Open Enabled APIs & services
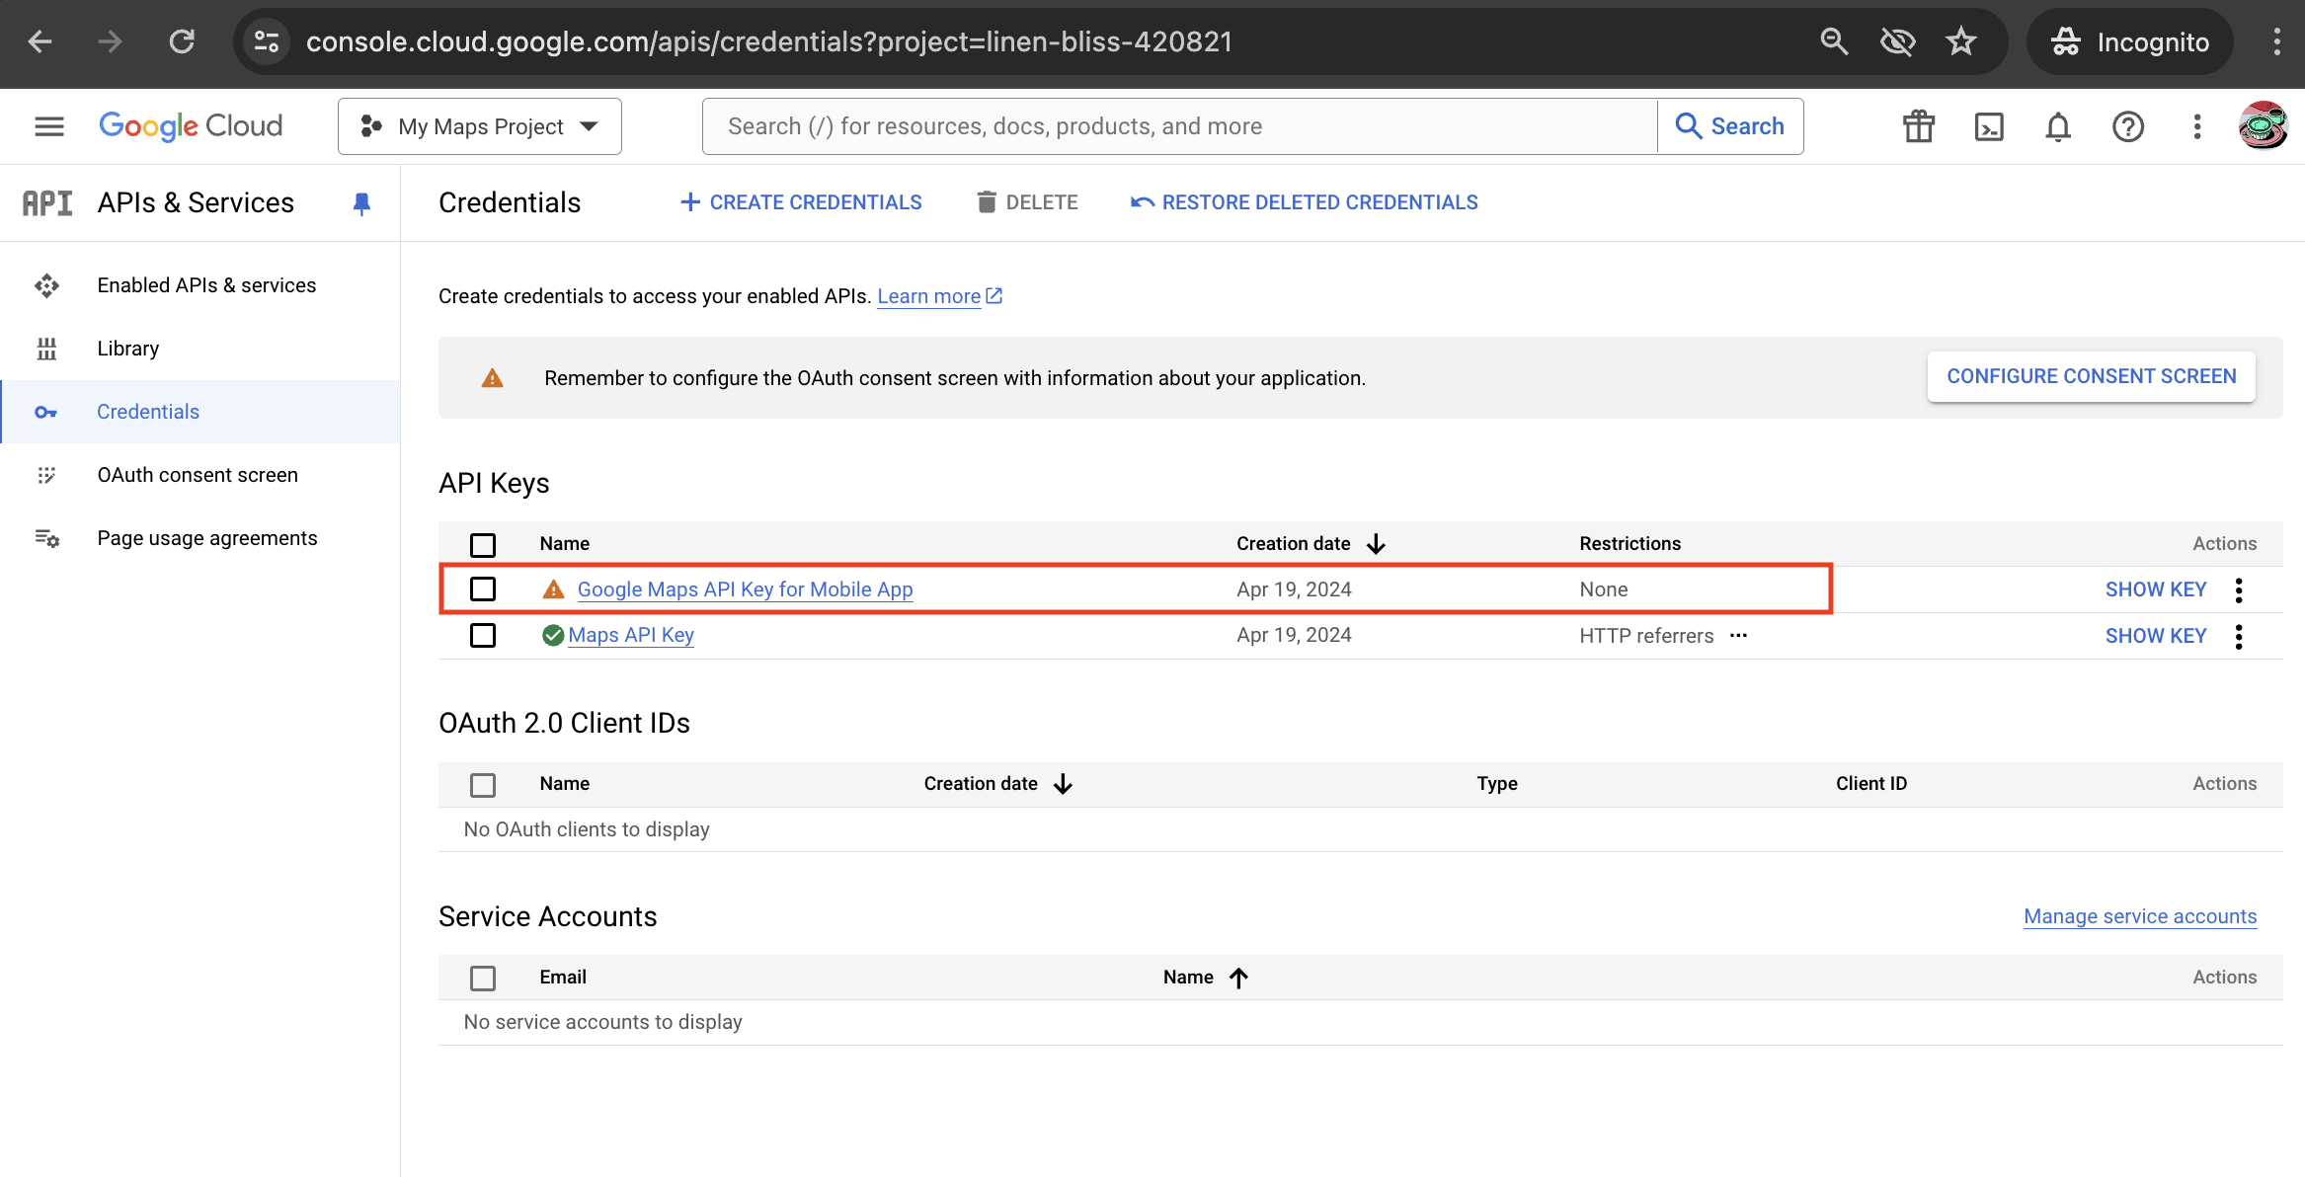The height and width of the screenshot is (1177, 2305). click(206, 285)
